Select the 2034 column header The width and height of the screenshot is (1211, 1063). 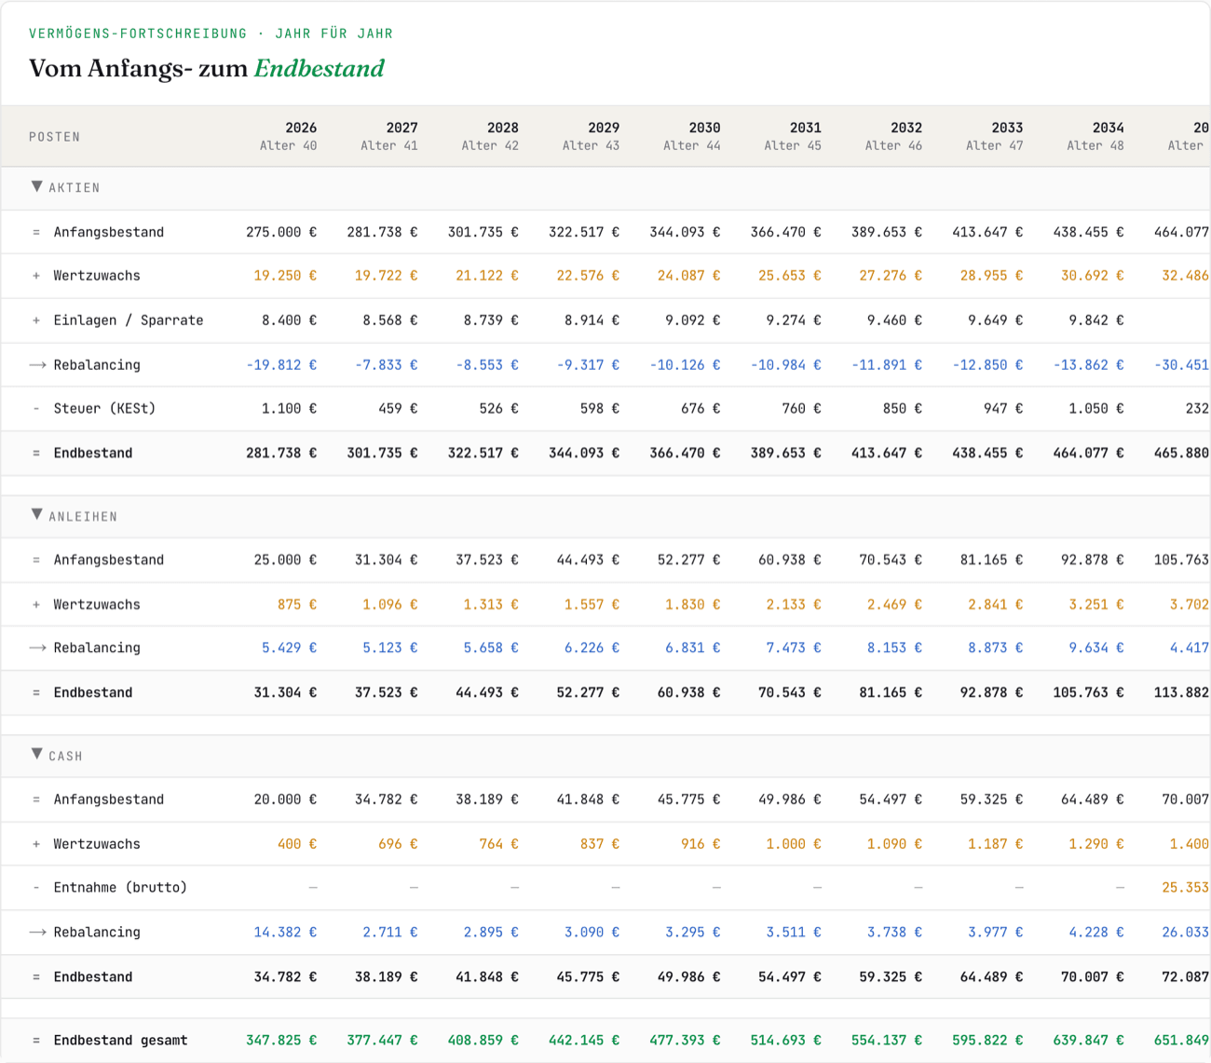click(x=1095, y=136)
